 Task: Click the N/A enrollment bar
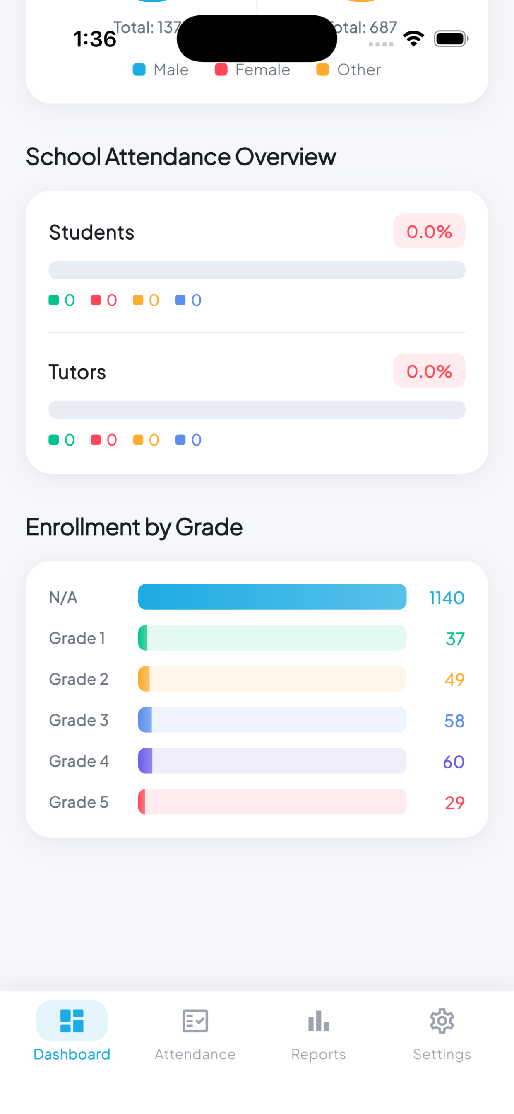[x=272, y=597]
